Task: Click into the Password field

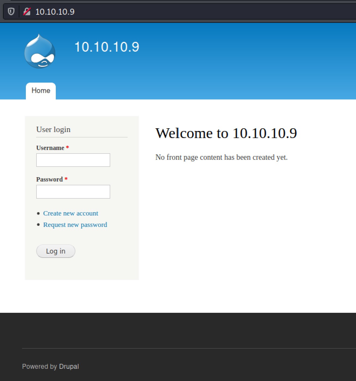Action: (x=73, y=192)
